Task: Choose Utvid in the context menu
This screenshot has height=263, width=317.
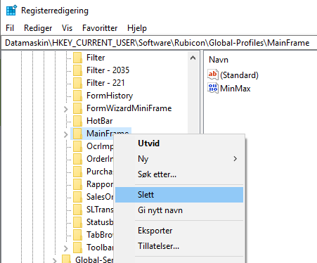Action: 179,143
